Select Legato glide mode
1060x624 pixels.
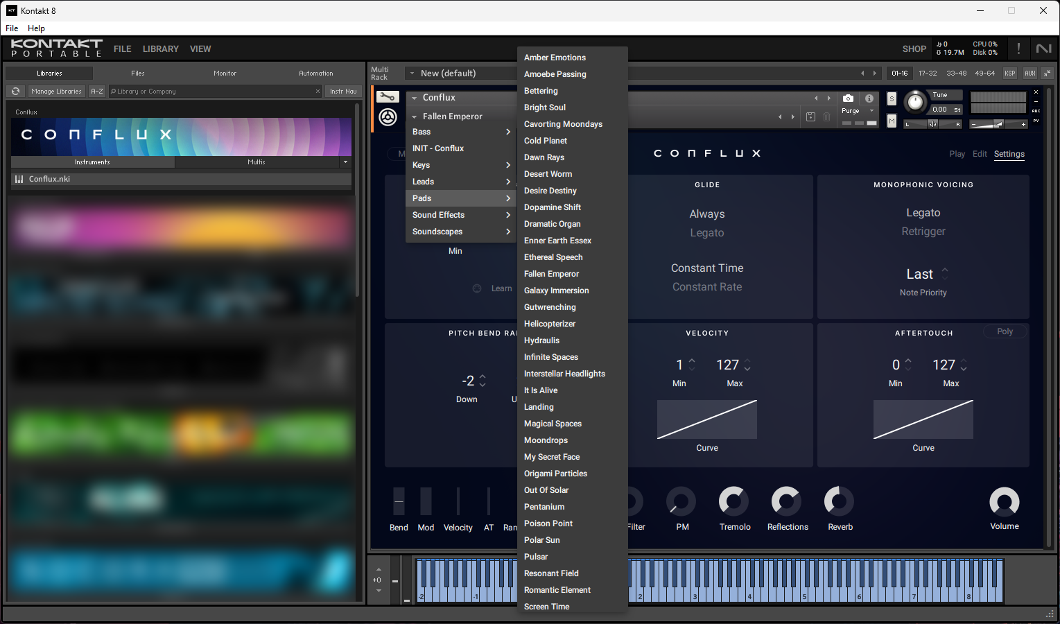pos(707,233)
